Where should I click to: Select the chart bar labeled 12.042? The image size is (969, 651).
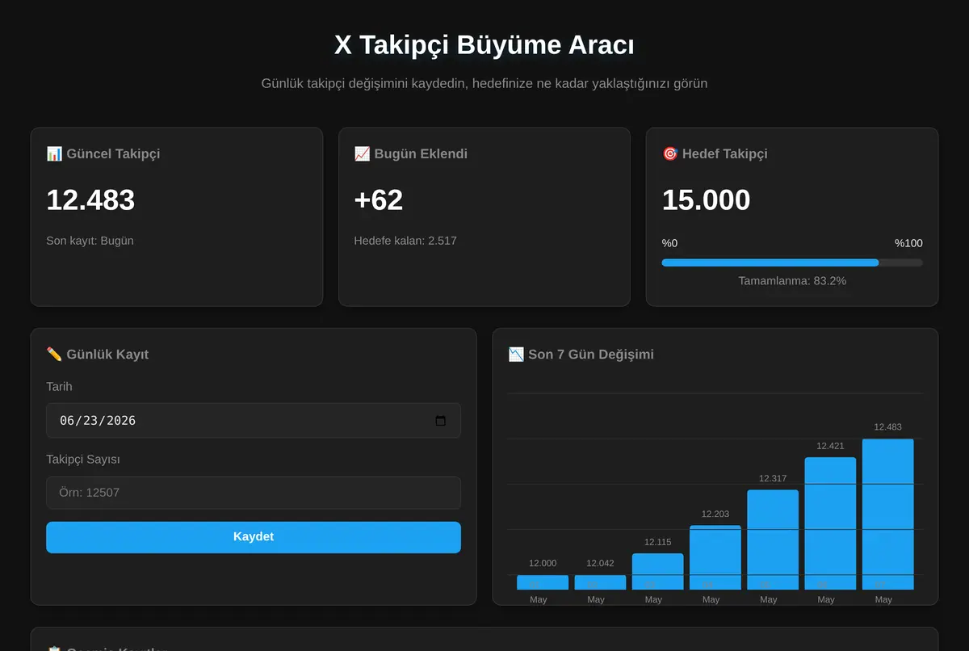(600, 582)
